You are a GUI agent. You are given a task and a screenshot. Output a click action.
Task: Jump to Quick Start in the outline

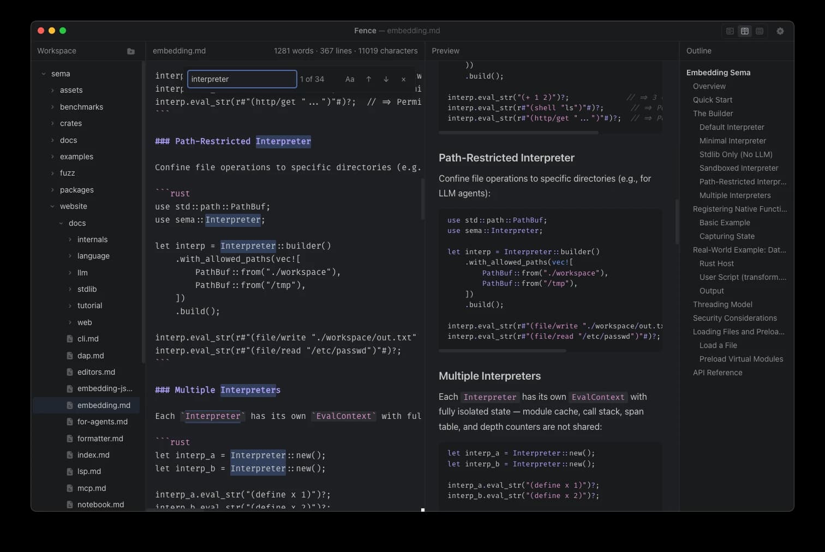pos(713,100)
